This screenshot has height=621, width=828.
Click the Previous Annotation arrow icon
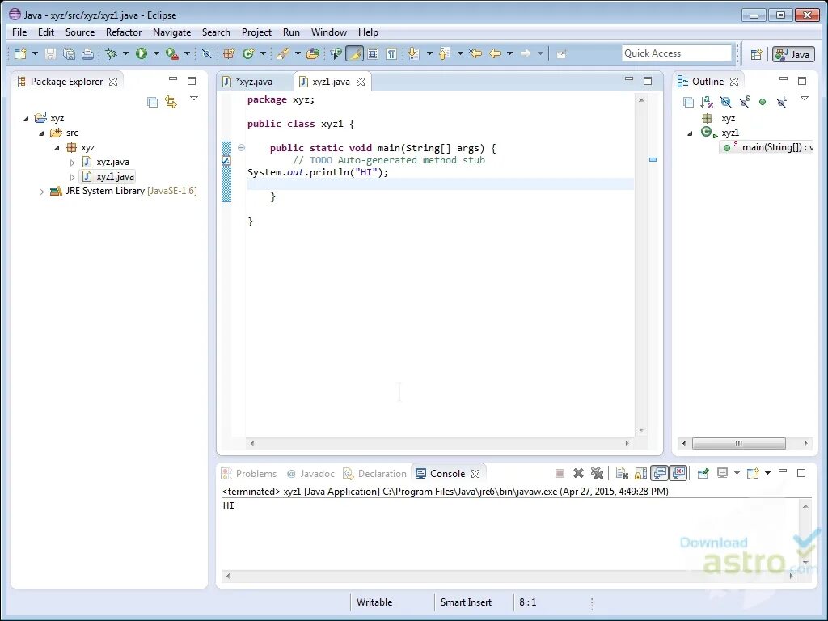444,53
